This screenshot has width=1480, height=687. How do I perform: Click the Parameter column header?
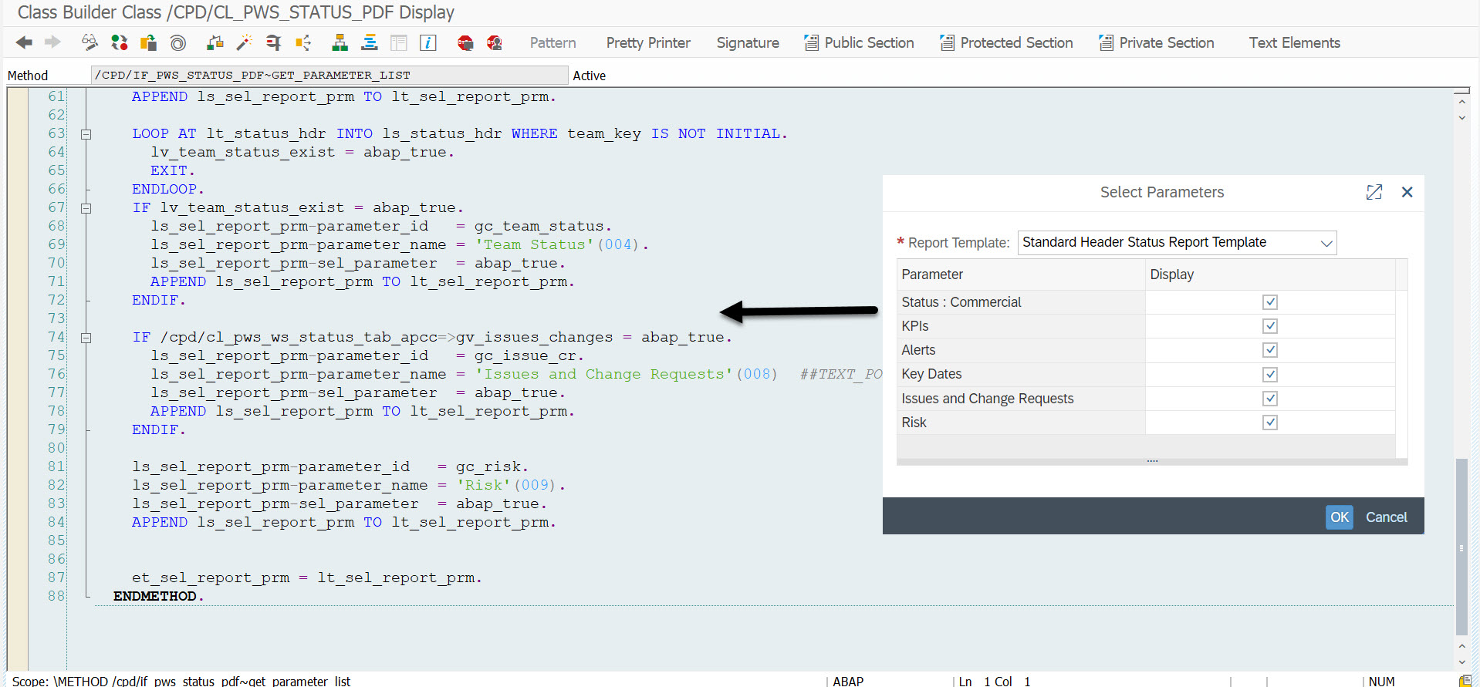1021,274
